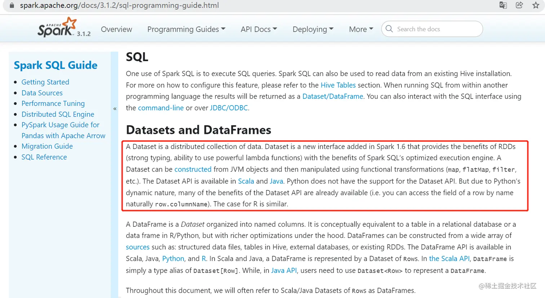Click the 3.1.2 version label
Screen dimensions: 545x298
[84, 34]
